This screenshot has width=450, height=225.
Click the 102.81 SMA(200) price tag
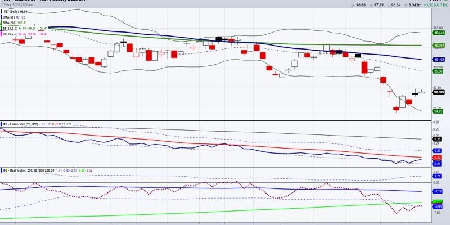tap(438, 46)
